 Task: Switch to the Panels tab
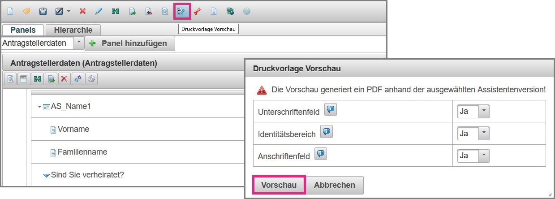click(23, 30)
